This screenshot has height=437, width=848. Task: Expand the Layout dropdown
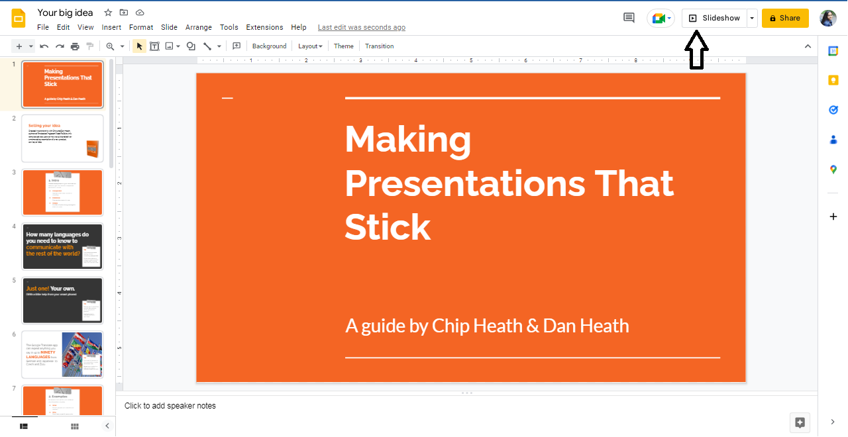coord(310,46)
